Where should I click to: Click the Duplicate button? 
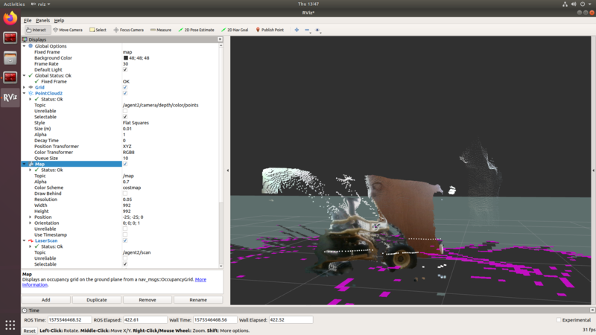coord(96,299)
